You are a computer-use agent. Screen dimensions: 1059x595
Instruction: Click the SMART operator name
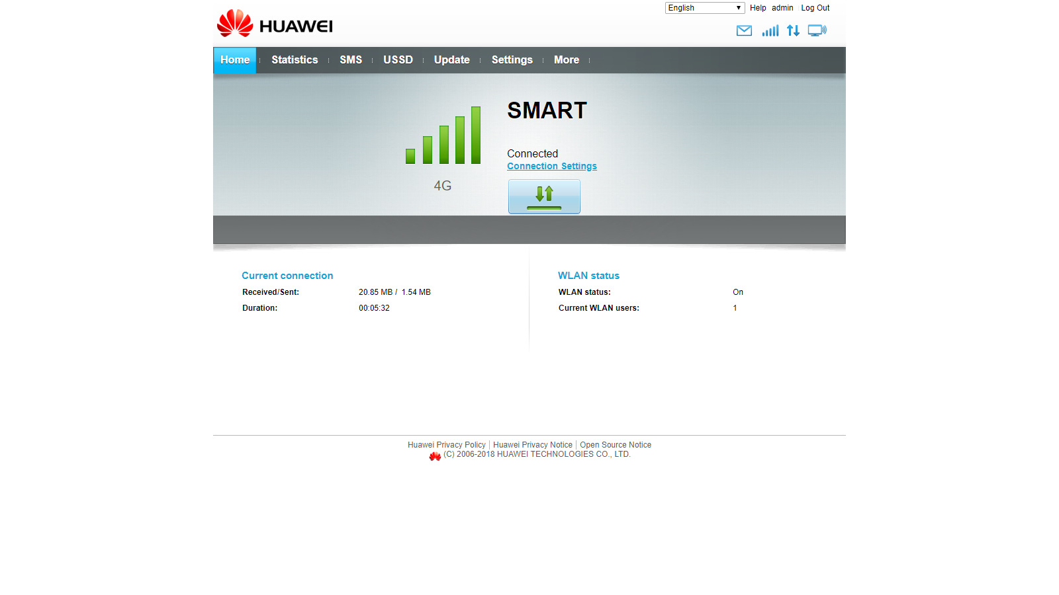tap(547, 110)
